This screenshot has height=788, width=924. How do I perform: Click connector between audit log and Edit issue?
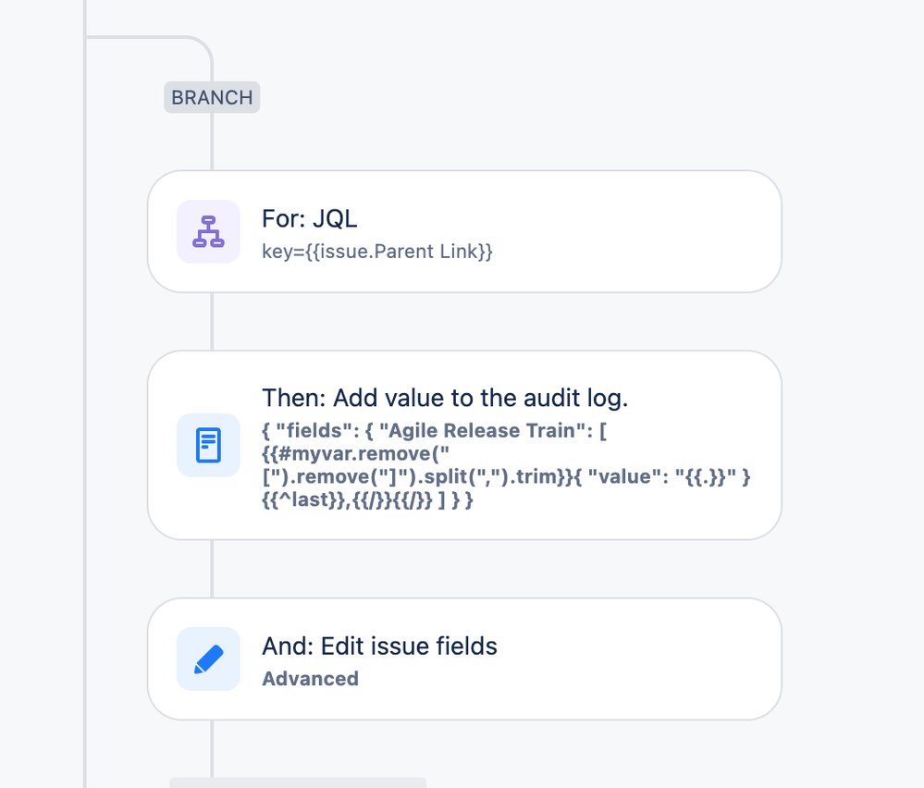tap(212, 570)
